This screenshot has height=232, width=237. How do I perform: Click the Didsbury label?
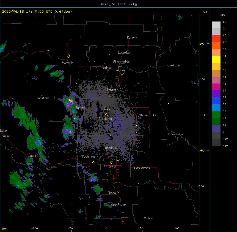tap(105, 119)
